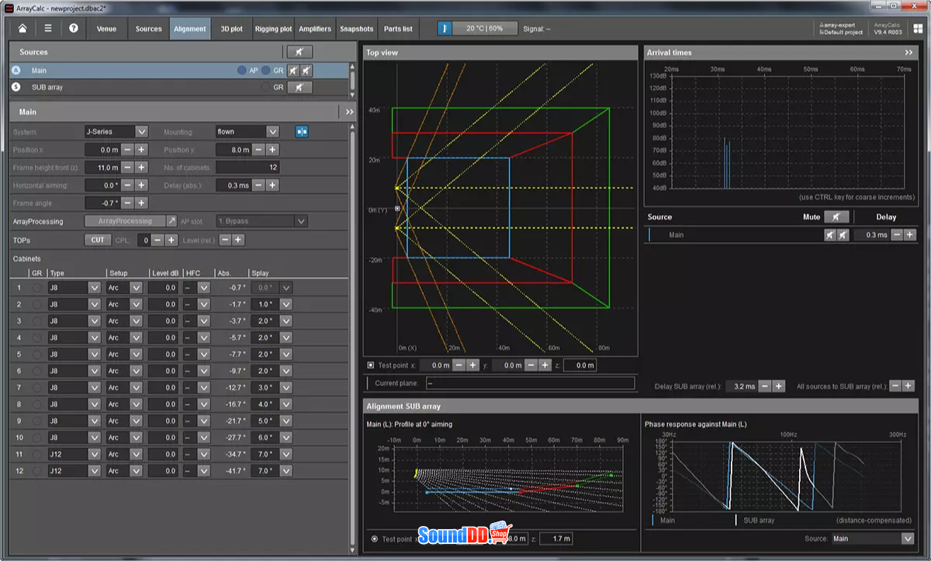Image resolution: width=931 pixels, height=561 pixels.
Task: Click the blue info icon left of temperature
Action: (445, 29)
